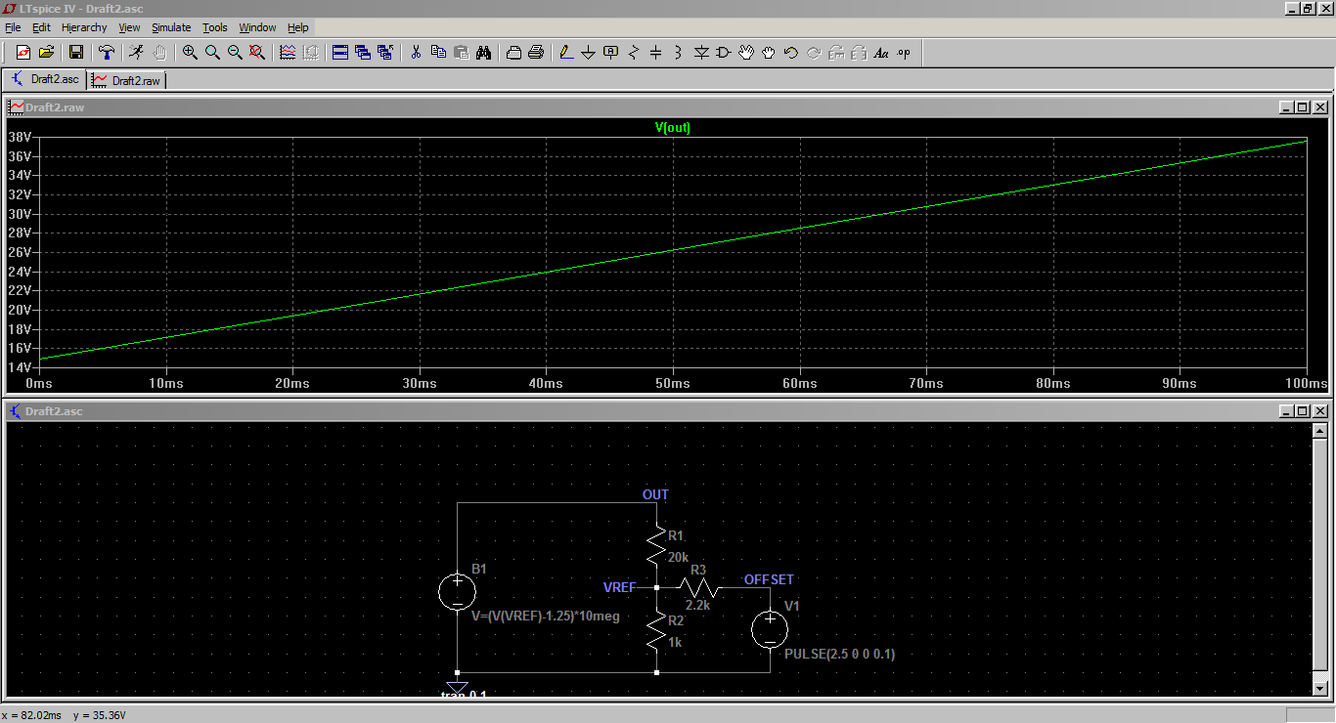Open the File menu
Image resolution: width=1336 pixels, height=723 pixels.
(x=13, y=27)
